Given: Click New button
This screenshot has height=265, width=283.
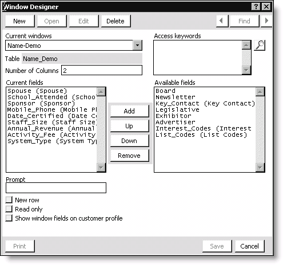Looking at the screenshot, I should (20, 21).
